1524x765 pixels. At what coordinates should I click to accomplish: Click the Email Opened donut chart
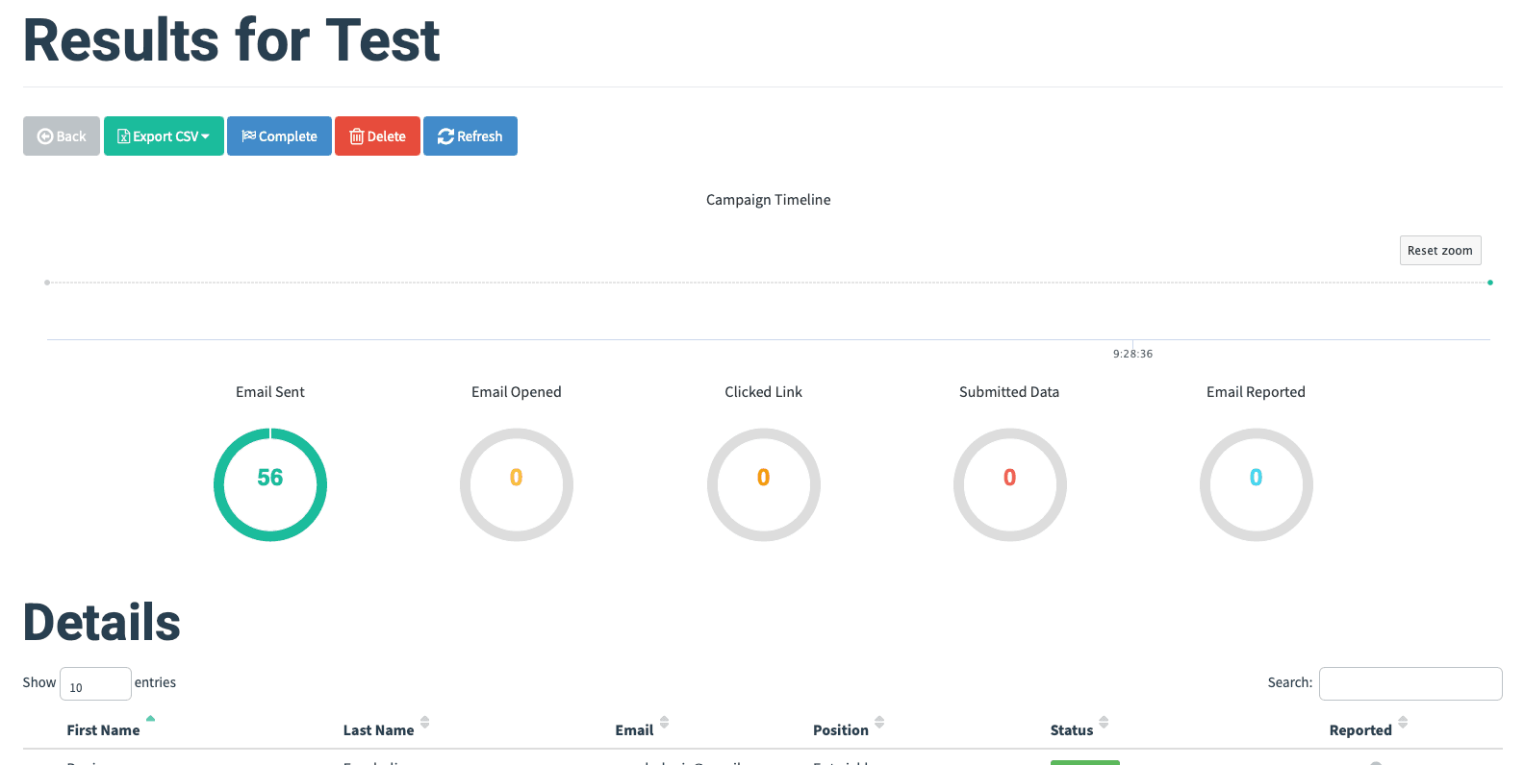[517, 484]
